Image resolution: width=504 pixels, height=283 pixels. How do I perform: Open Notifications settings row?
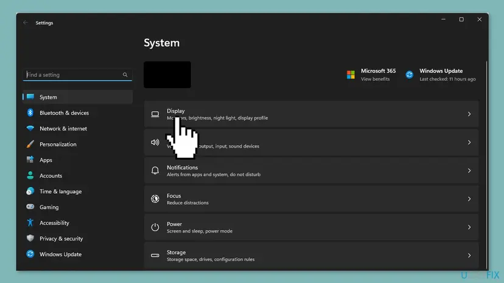(x=311, y=171)
